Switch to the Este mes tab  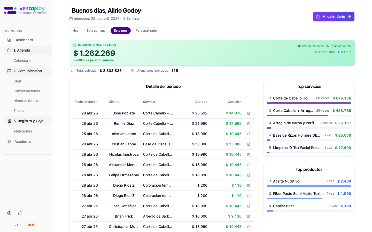click(120, 30)
